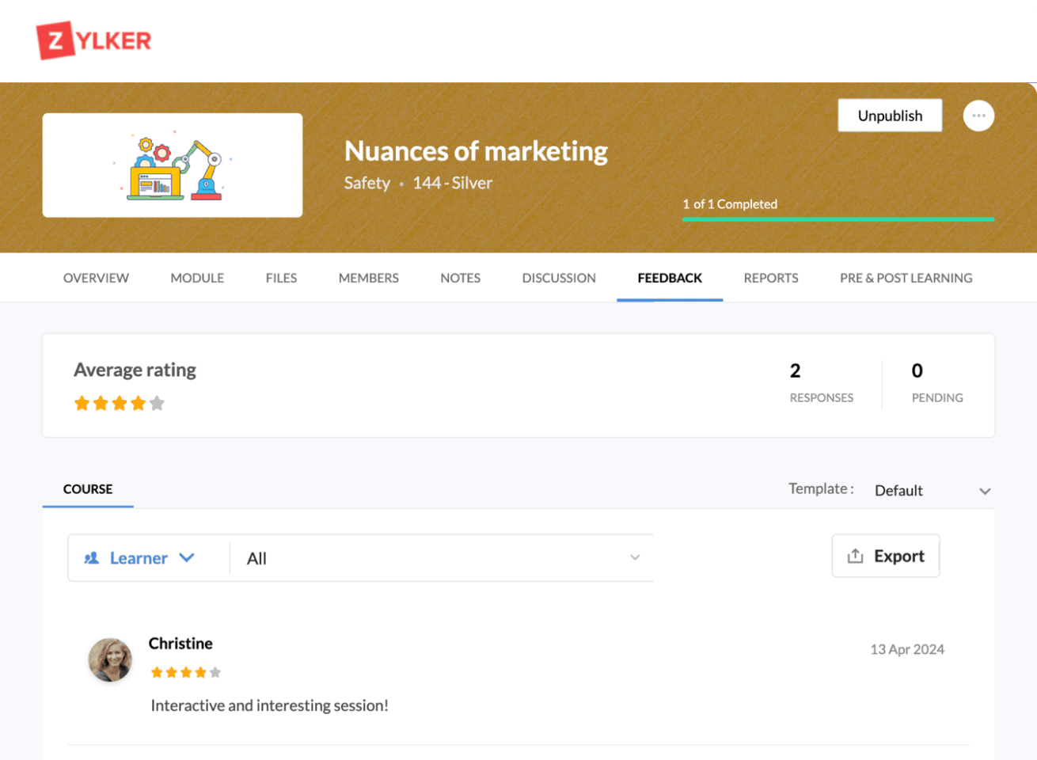
Task: Go to the Members tab
Action: click(368, 278)
